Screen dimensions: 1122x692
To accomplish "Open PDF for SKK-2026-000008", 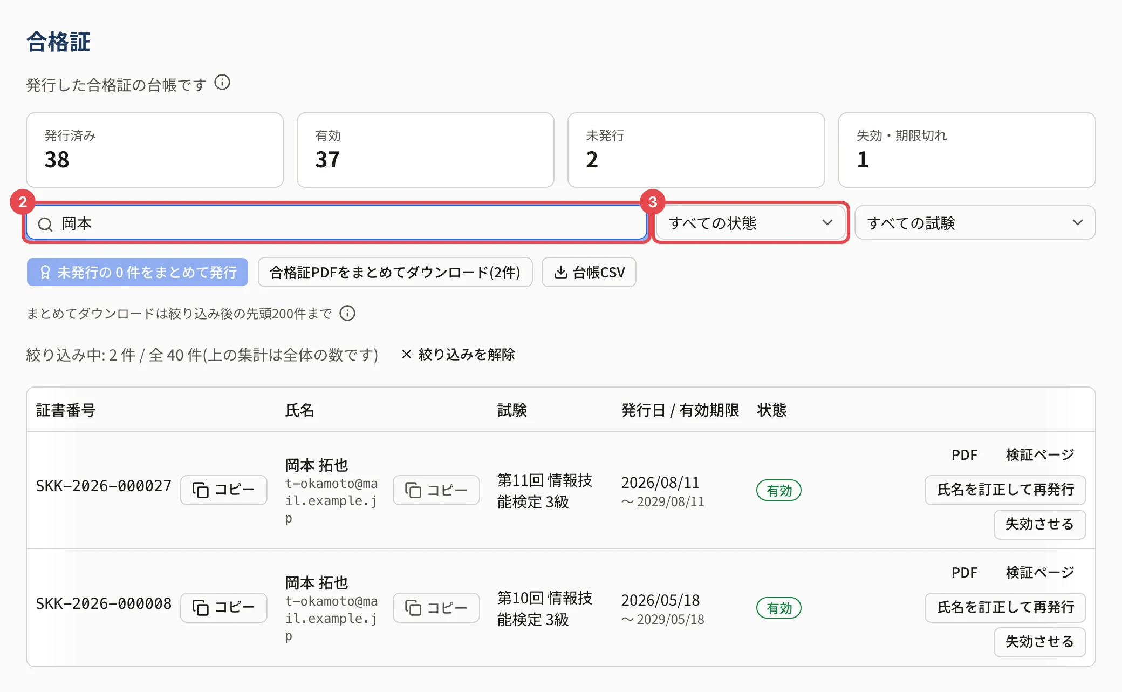I will 964,573.
